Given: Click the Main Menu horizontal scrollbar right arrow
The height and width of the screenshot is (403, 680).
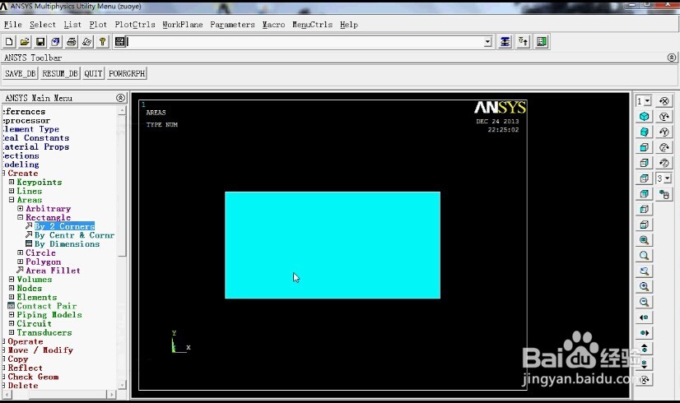Looking at the screenshot, I should 111,394.
